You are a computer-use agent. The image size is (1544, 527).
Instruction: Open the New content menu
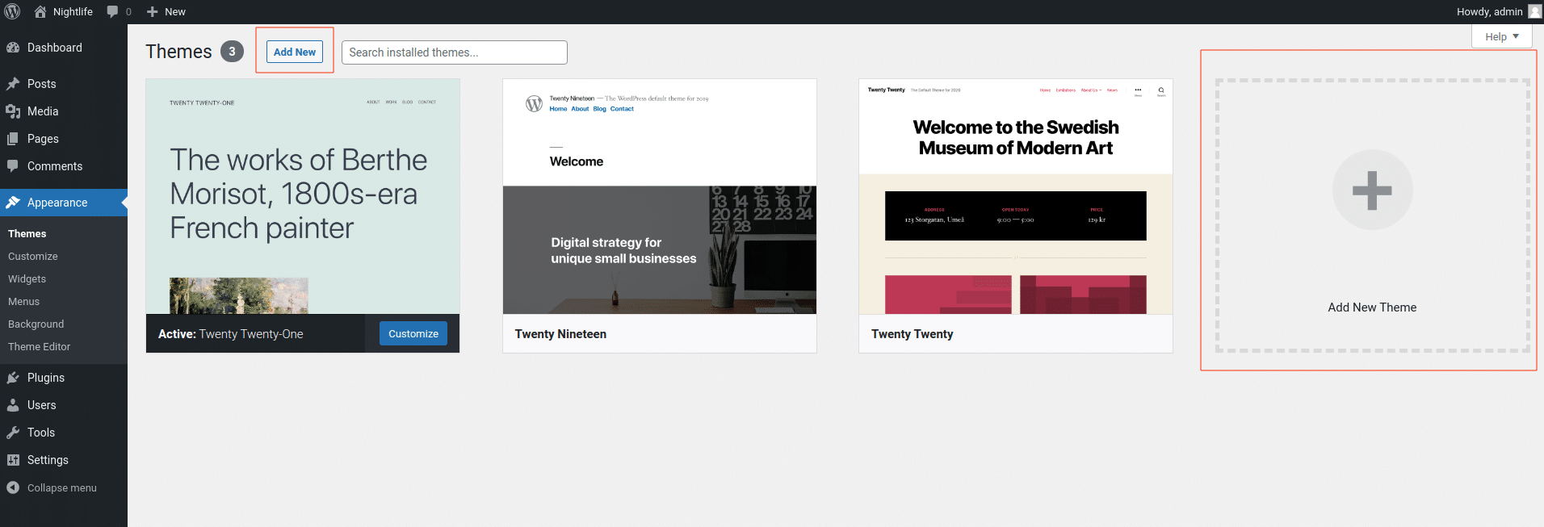(166, 11)
